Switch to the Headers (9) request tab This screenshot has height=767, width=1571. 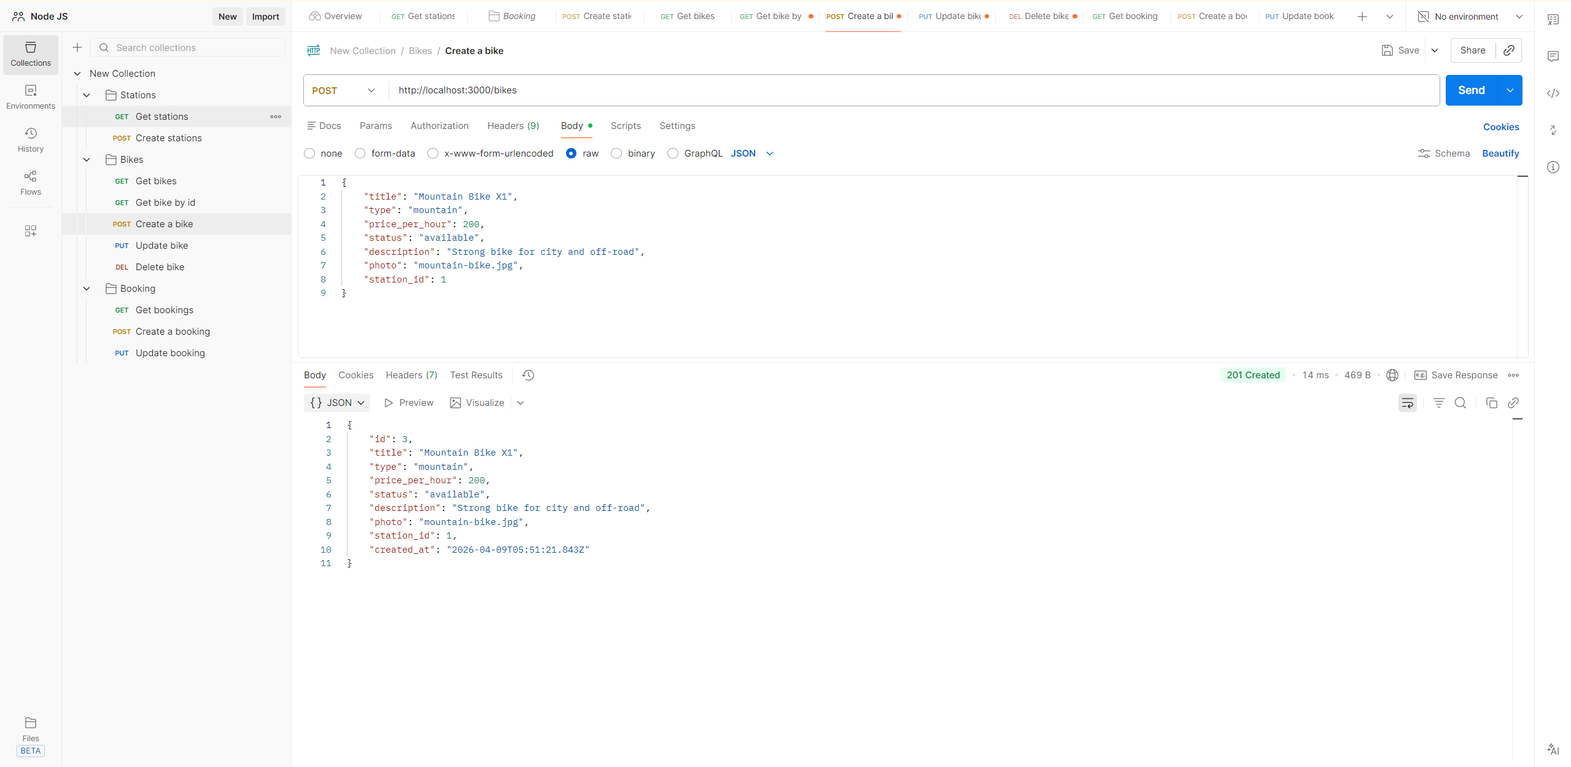point(513,126)
